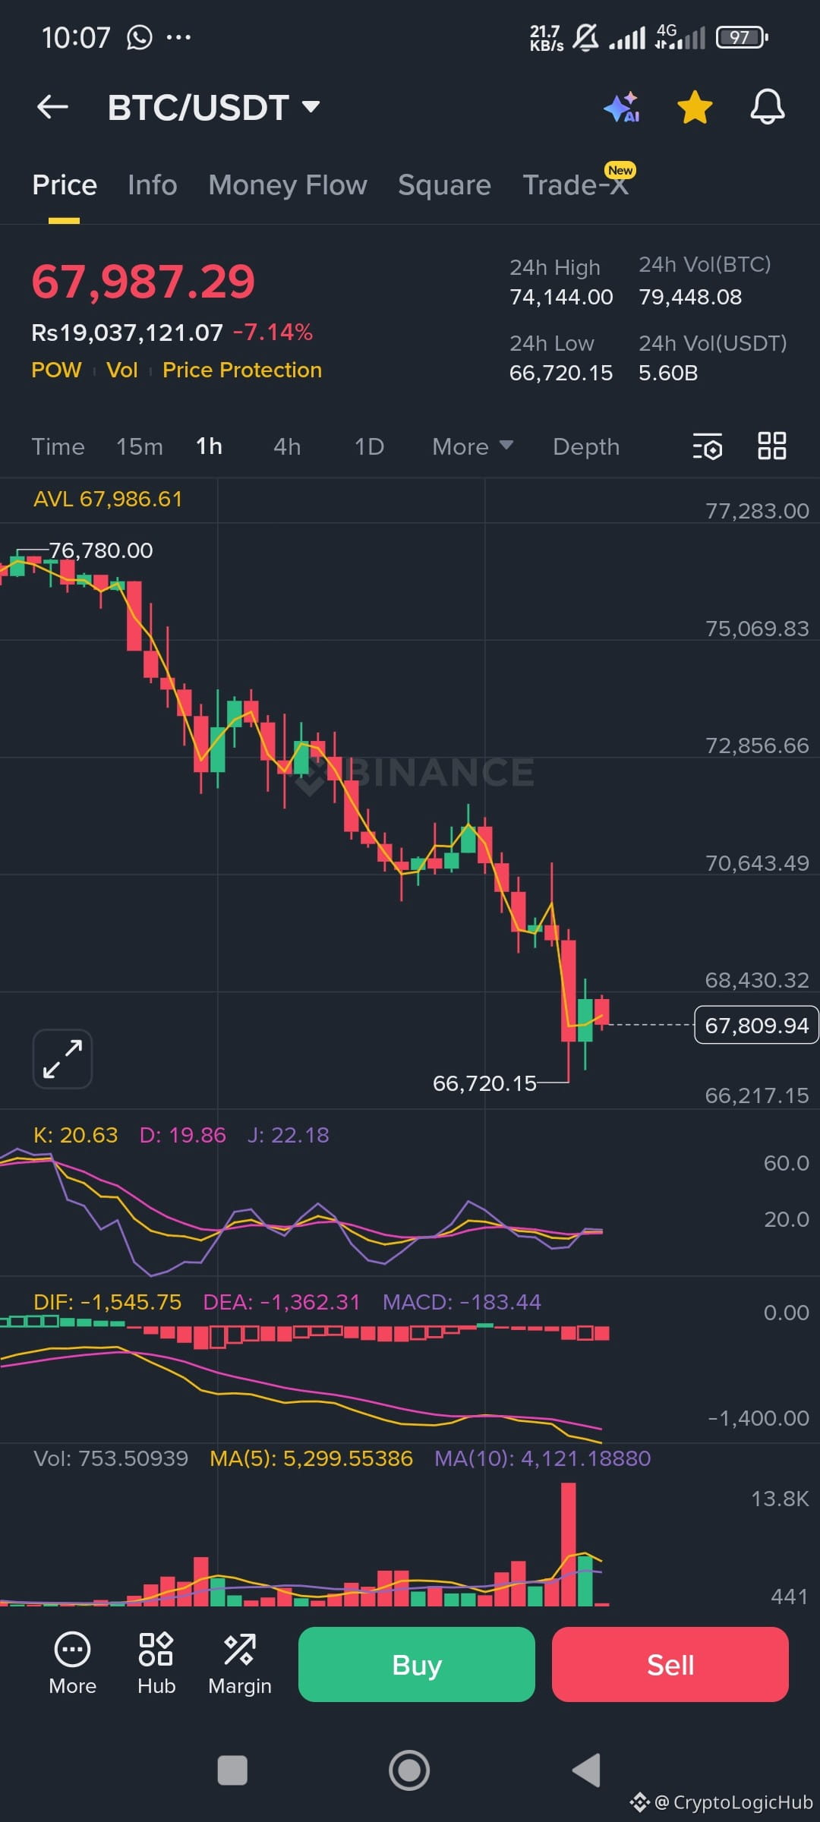The width and height of the screenshot is (820, 1822).
Task: Tap the red Sell button
Action: pyautogui.click(x=670, y=1664)
